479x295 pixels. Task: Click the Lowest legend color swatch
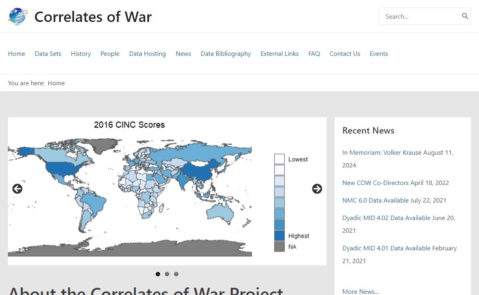(279, 159)
